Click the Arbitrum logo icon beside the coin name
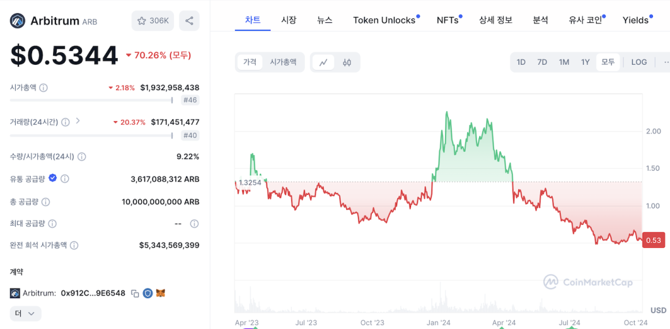Screen dimensions: 670x329 (x=18, y=20)
